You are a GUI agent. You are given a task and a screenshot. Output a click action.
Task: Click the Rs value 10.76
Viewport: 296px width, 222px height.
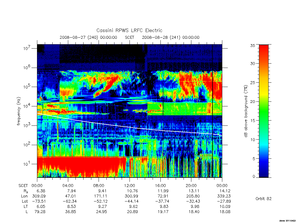(x=132, y=191)
